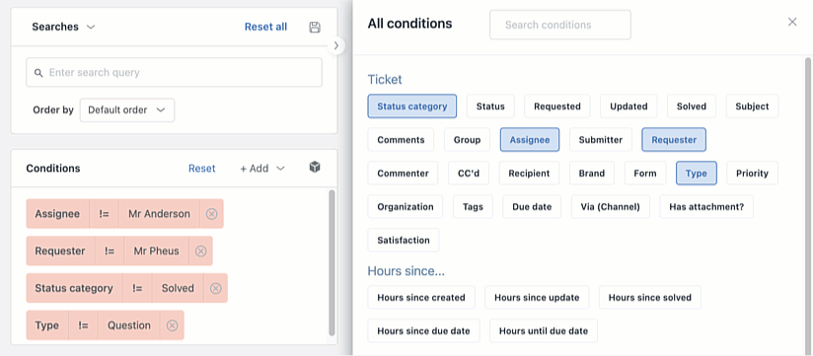
Task: Remove the Assignee condition with its x icon
Action: 211,213
